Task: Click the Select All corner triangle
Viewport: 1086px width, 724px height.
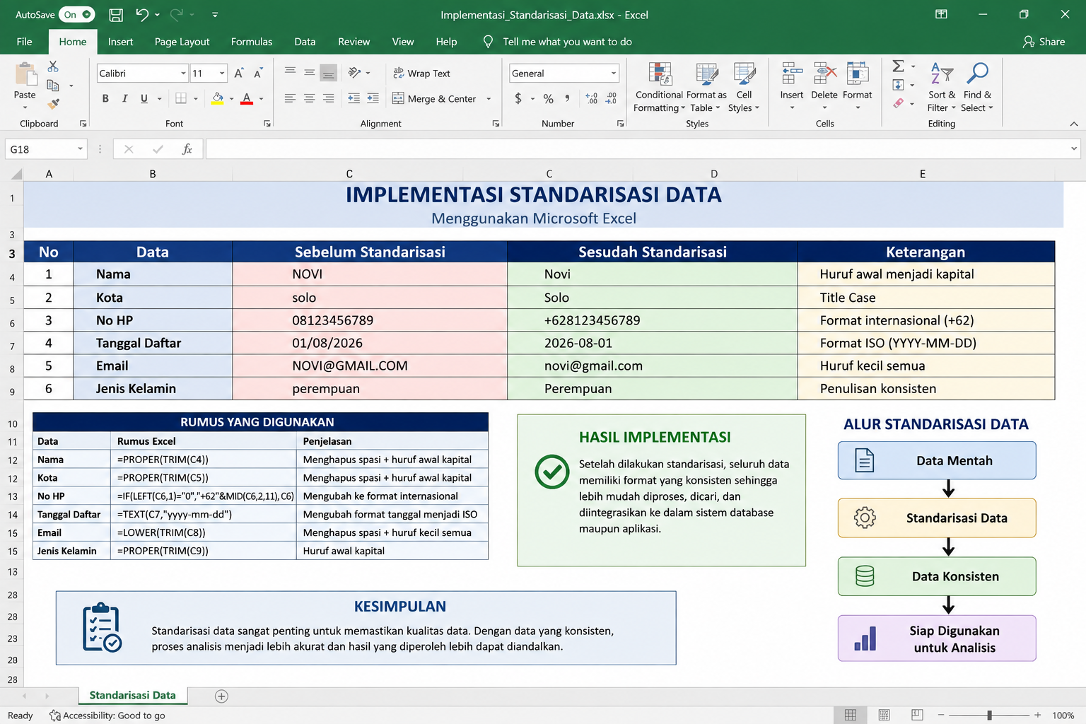Action: [16, 174]
